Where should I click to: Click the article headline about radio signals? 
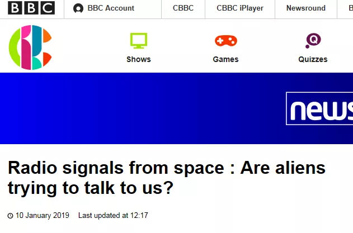(x=166, y=178)
